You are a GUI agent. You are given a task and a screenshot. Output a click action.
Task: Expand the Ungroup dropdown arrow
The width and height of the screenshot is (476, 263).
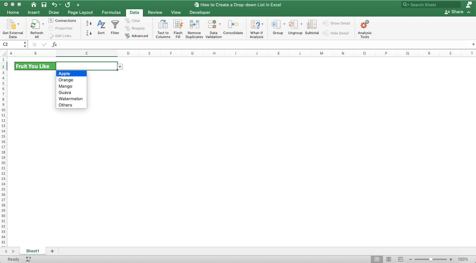tap(301, 24)
